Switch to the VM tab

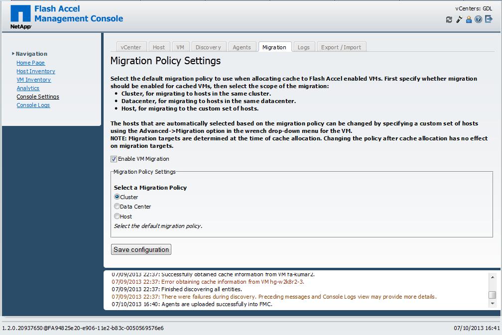point(181,47)
